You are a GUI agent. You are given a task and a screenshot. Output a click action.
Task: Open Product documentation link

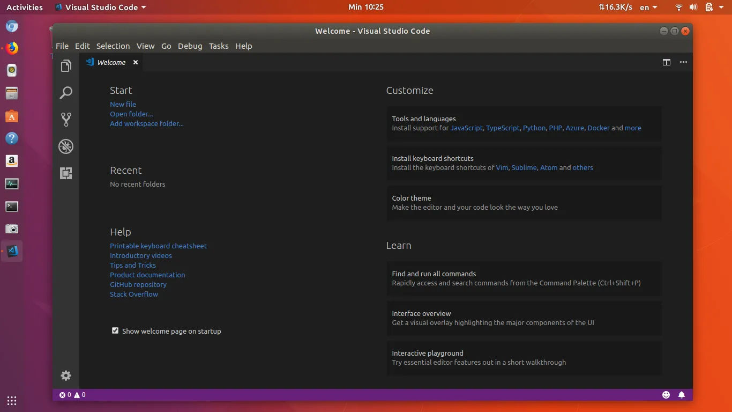click(147, 275)
